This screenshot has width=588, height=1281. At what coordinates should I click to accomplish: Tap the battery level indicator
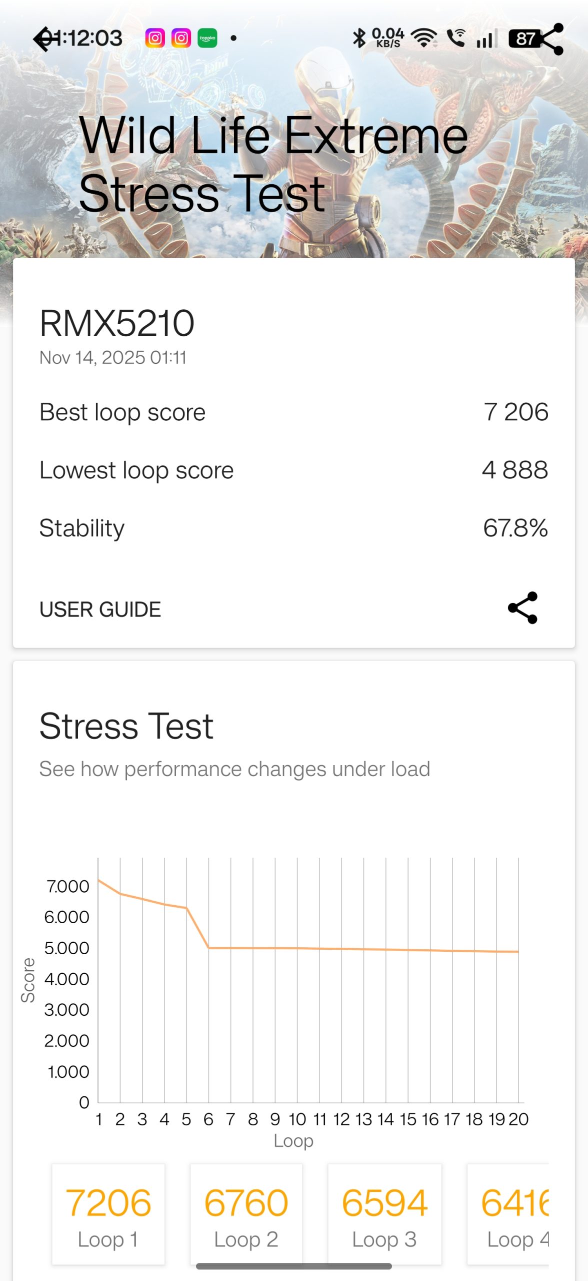[523, 39]
